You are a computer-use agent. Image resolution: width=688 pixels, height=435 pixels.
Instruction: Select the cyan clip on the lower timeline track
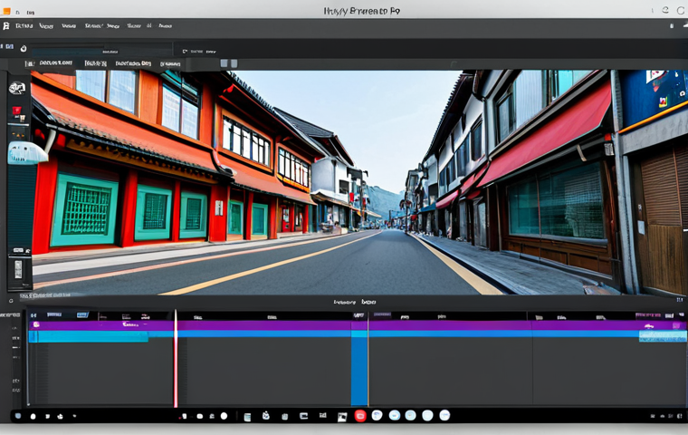click(88, 336)
